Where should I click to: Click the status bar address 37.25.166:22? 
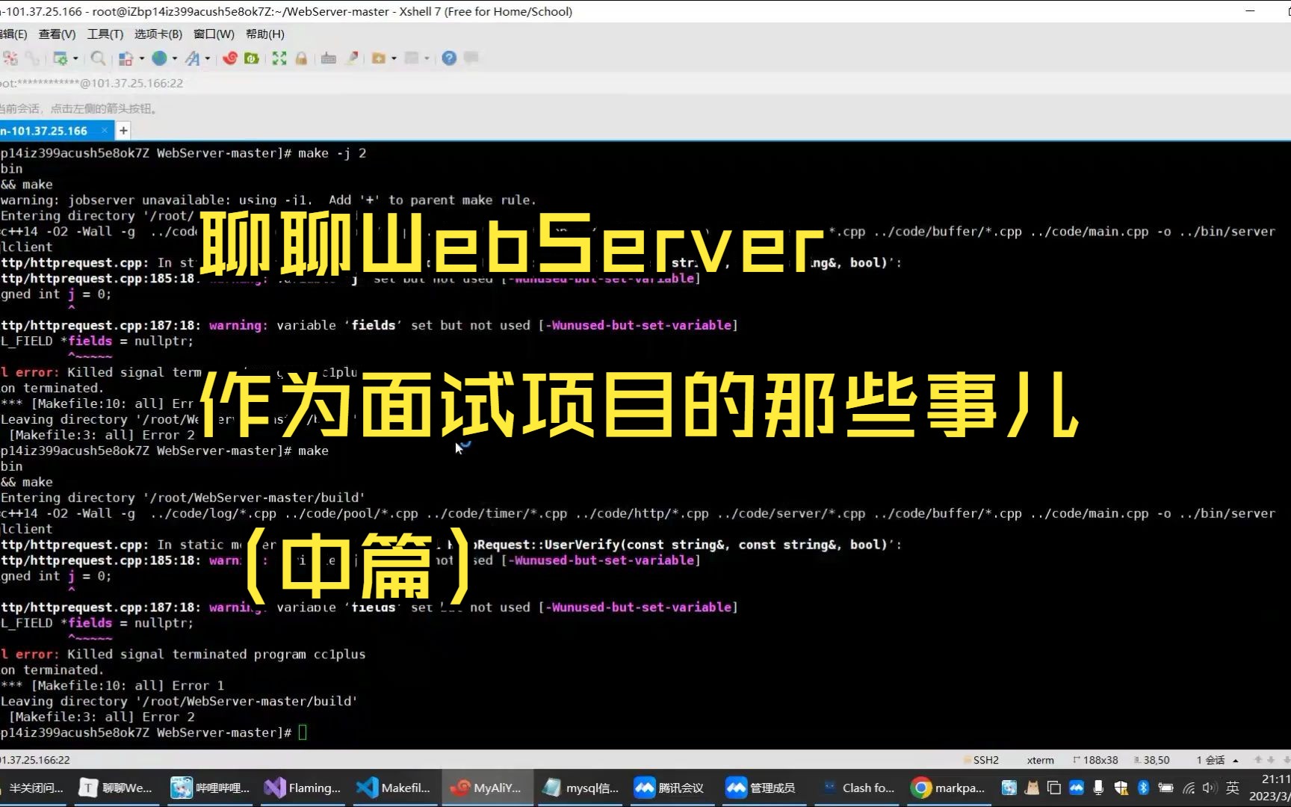[35, 760]
